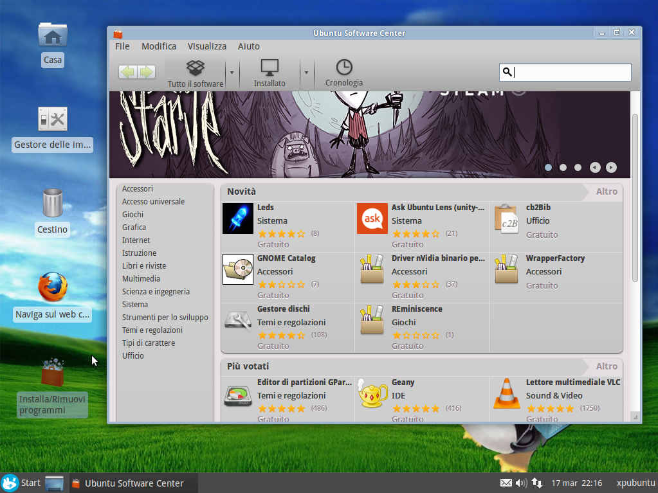Browse the Internet category
The image size is (658, 493).
point(136,240)
